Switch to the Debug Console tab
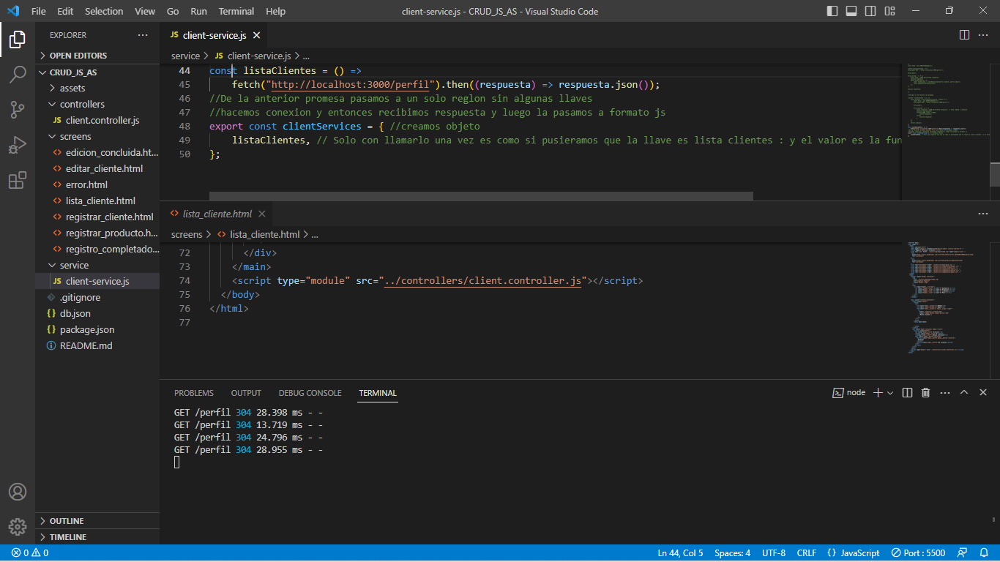The image size is (1000, 562). click(310, 393)
